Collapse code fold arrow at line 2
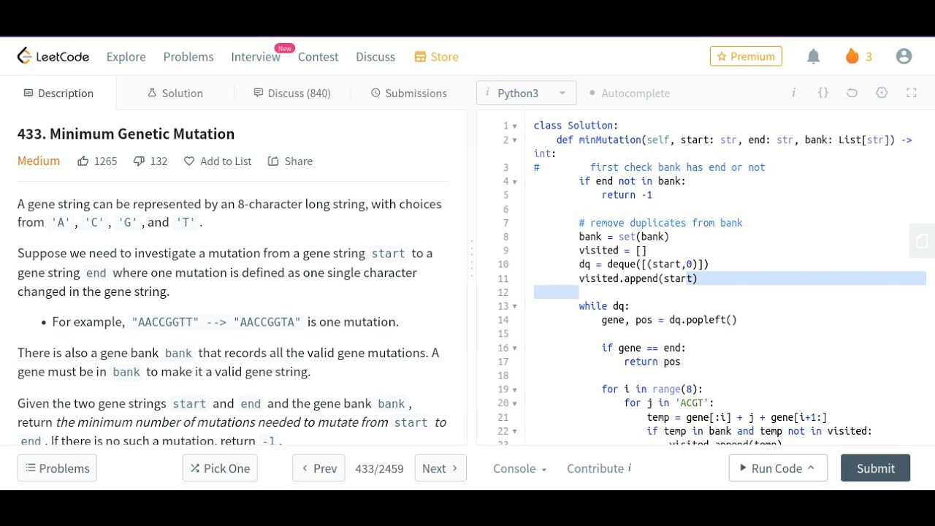935x526 pixels. pos(514,140)
